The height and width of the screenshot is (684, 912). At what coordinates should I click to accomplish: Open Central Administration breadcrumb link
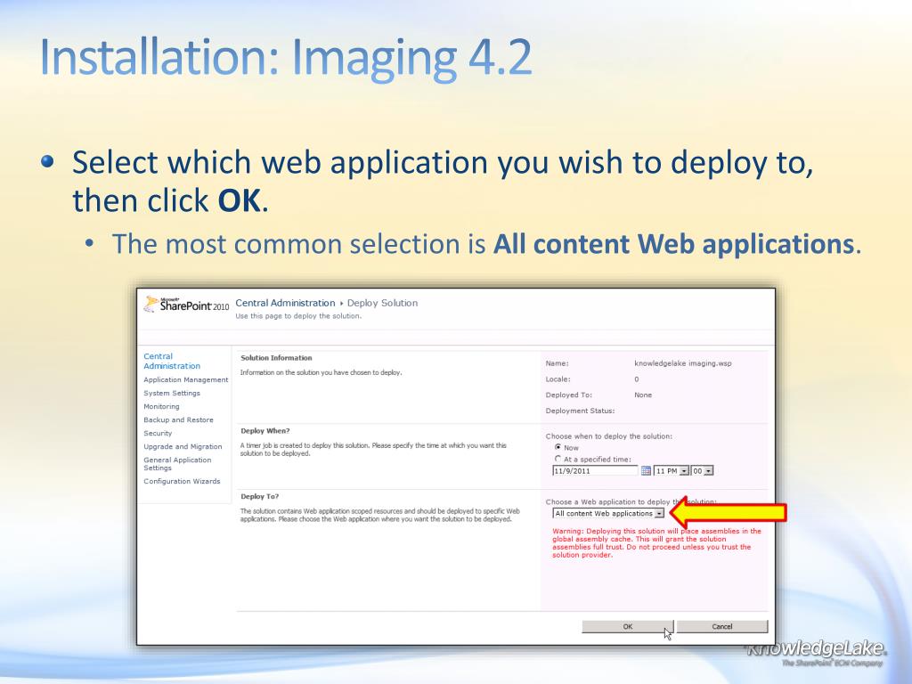click(285, 303)
